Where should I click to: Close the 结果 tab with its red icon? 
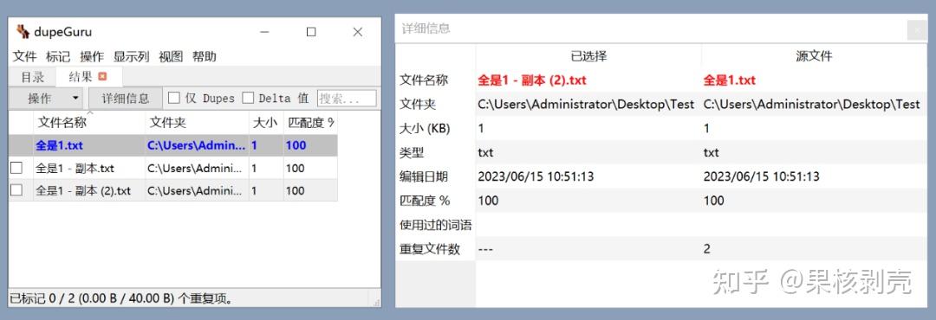(102, 76)
